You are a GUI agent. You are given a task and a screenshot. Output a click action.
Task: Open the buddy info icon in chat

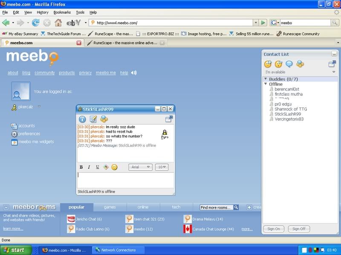tap(83, 119)
